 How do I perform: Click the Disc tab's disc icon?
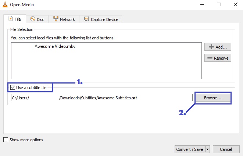click(33, 19)
